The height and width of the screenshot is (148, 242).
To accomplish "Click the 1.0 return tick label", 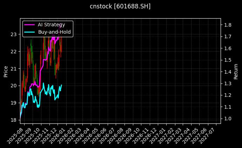I will click(x=227, y=119).
